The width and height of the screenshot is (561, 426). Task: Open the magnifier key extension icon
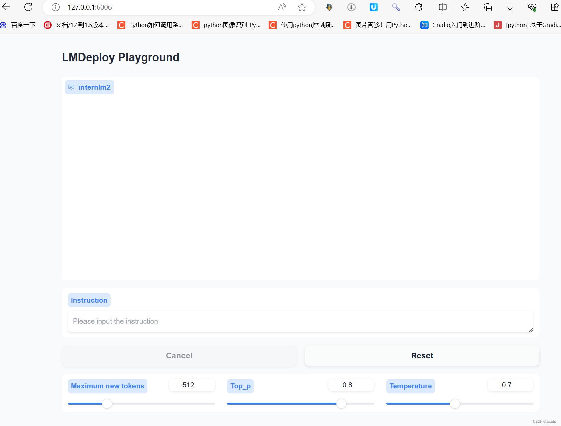[396, 7]
